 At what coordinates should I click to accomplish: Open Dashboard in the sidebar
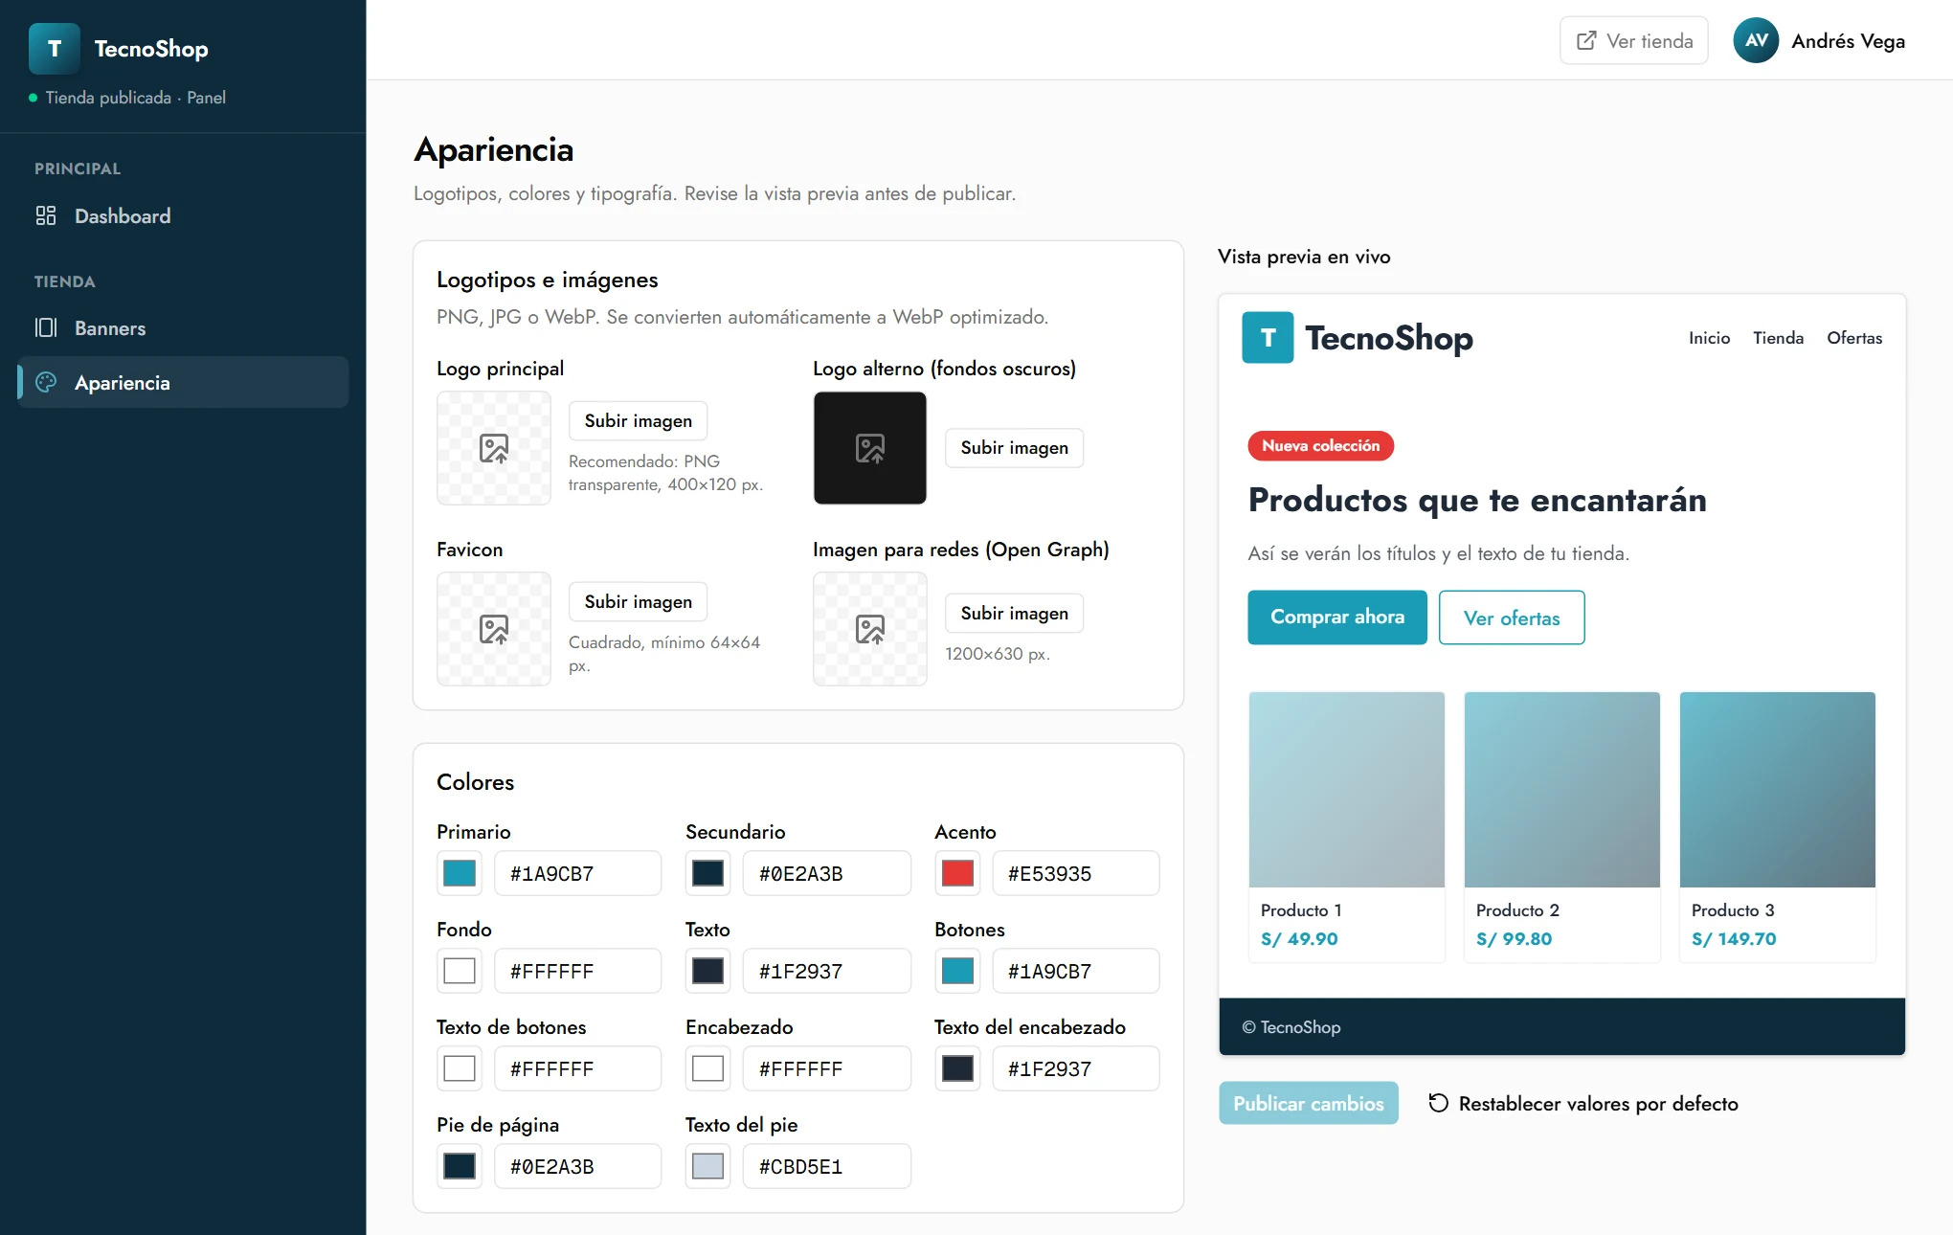pos(183,215)
